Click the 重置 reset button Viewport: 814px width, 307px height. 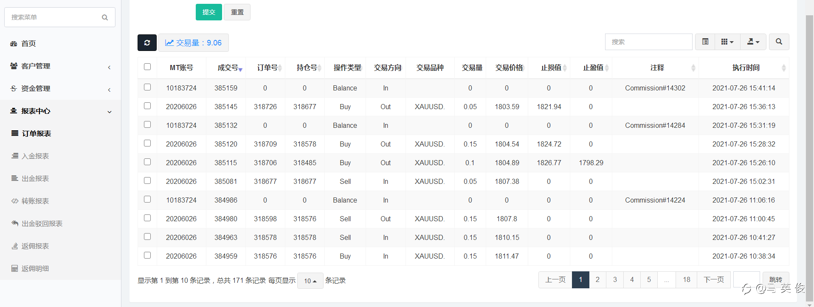point(237,12)
